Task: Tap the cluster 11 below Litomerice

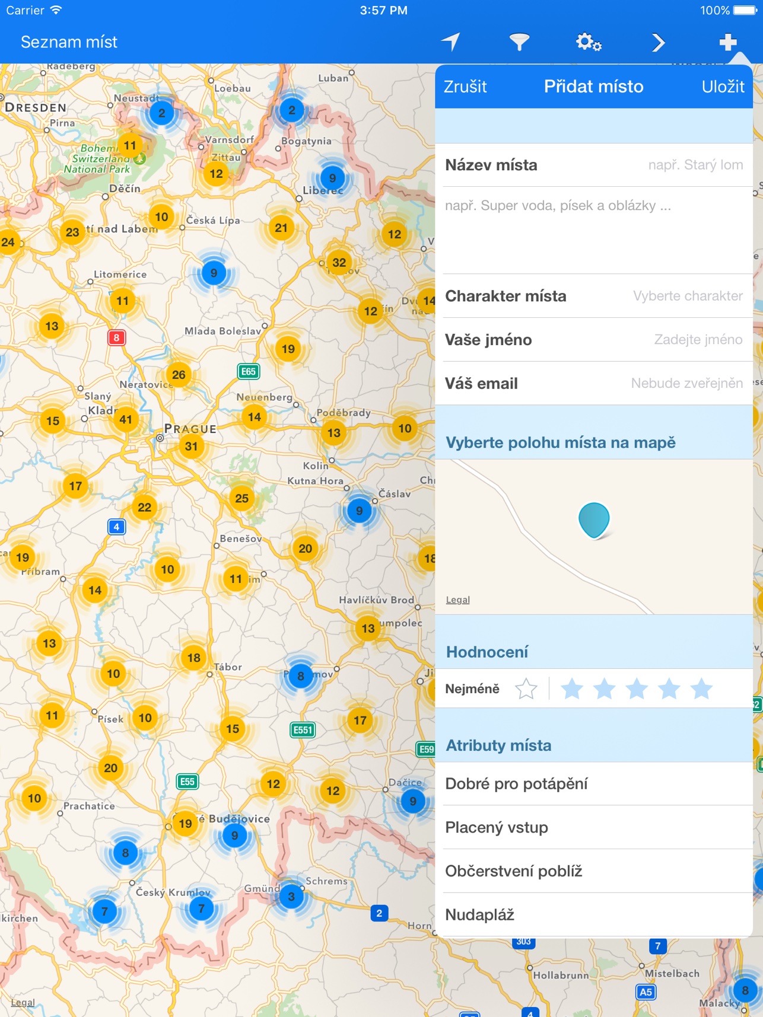Action: click(122, 301)
